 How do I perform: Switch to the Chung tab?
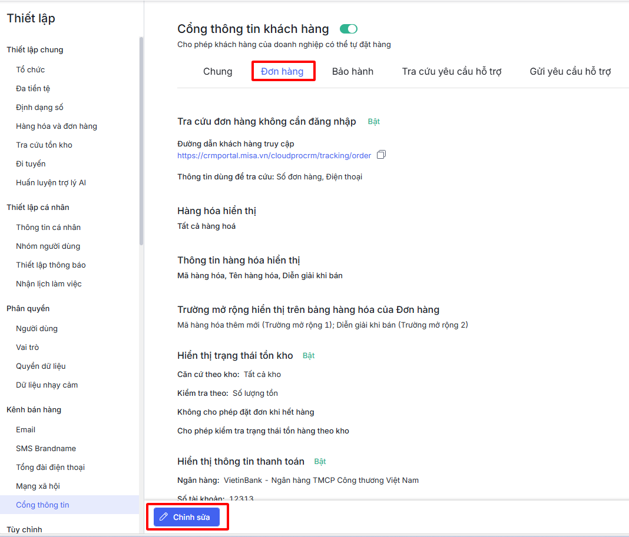217,72
